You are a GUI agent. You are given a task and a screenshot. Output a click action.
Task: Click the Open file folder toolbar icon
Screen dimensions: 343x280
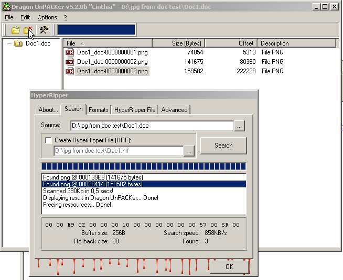click(x=16, y=30)
